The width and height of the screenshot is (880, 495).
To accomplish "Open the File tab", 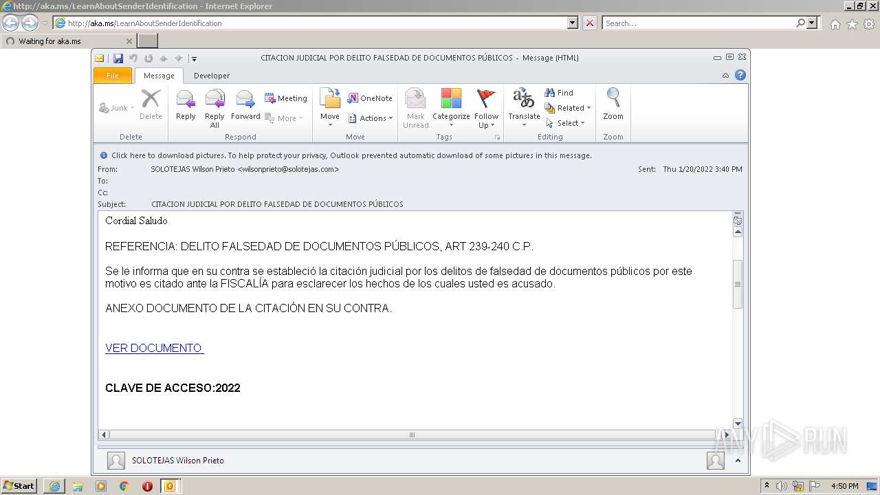I will [x=113, y=76].
